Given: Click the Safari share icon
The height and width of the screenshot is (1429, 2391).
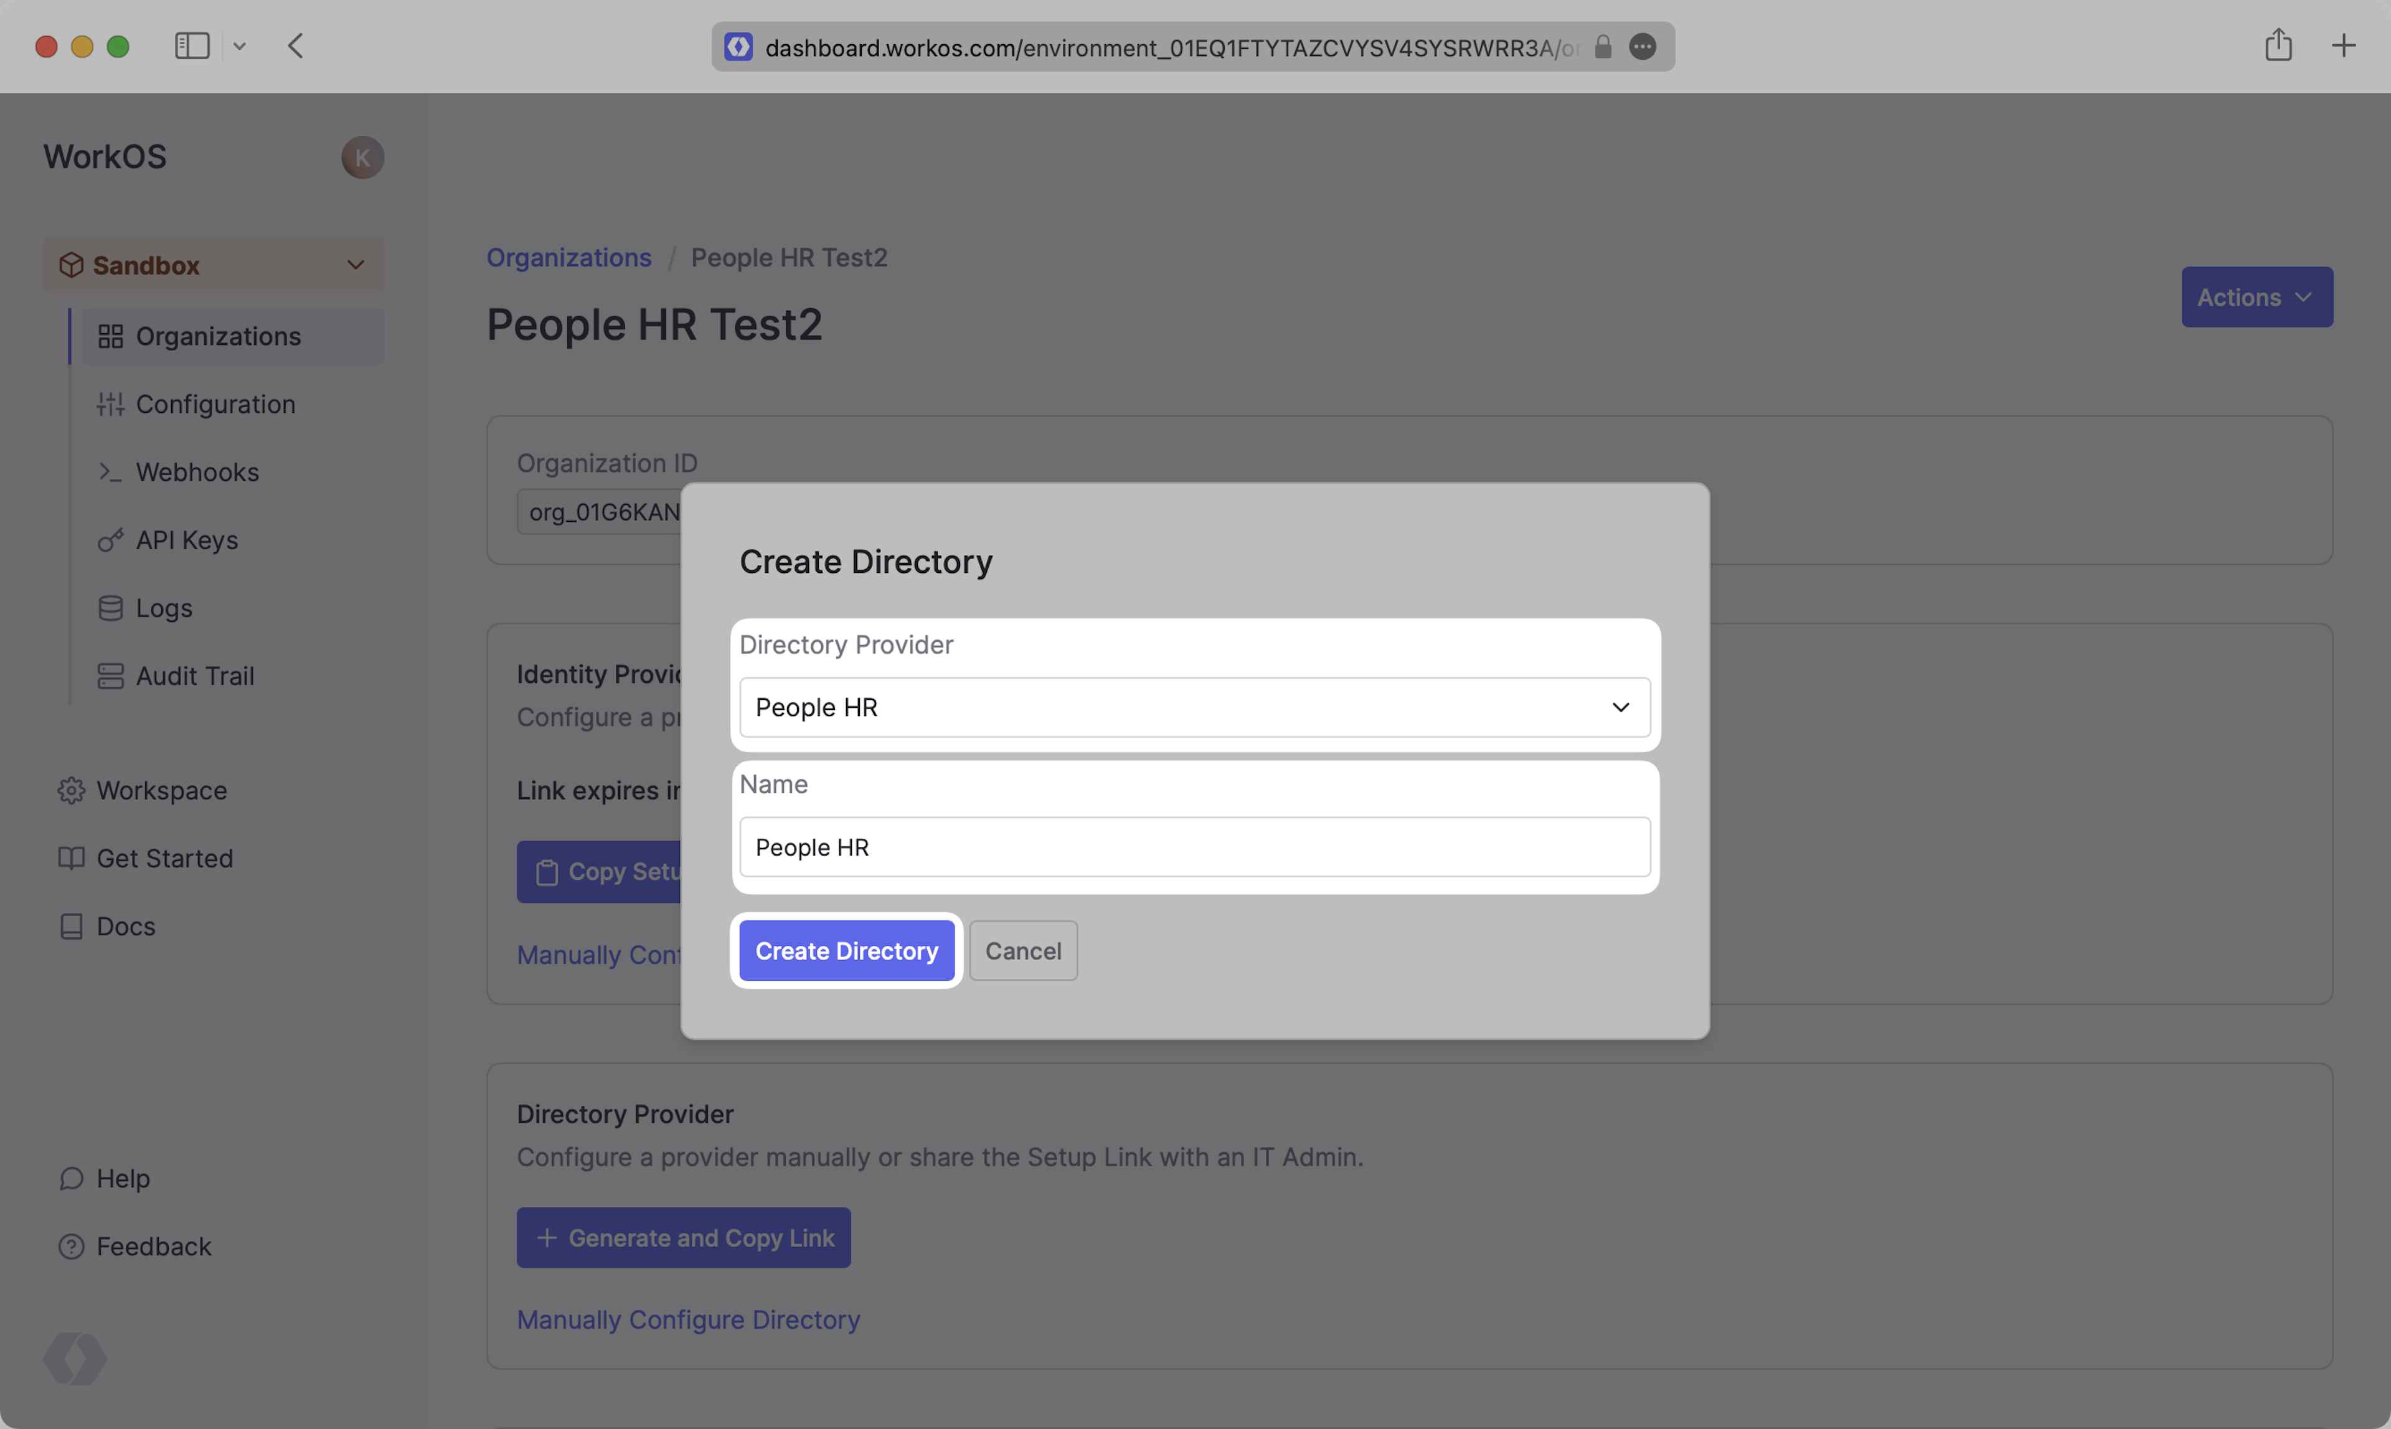Looking at the screenshot, I should point(2278,45).
